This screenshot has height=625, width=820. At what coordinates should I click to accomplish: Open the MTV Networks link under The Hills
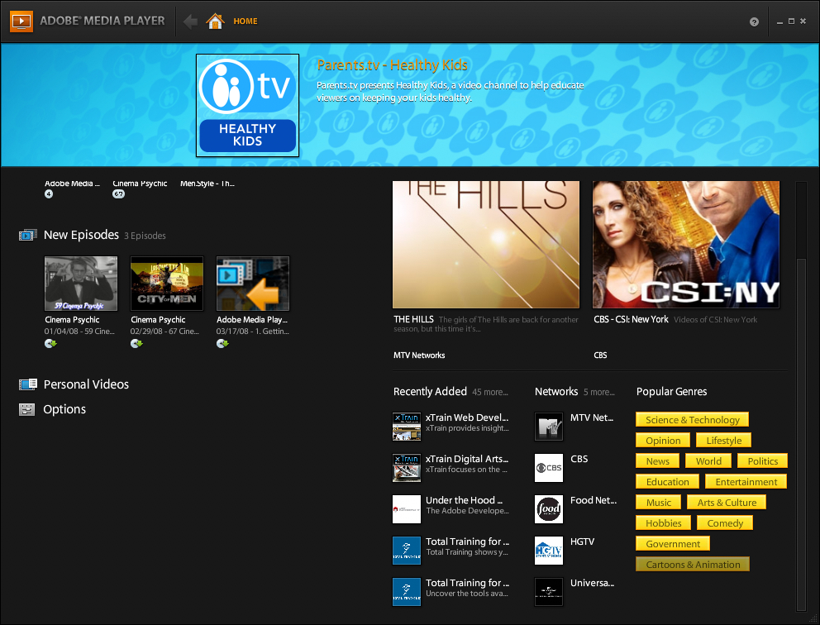pos(419,355)
